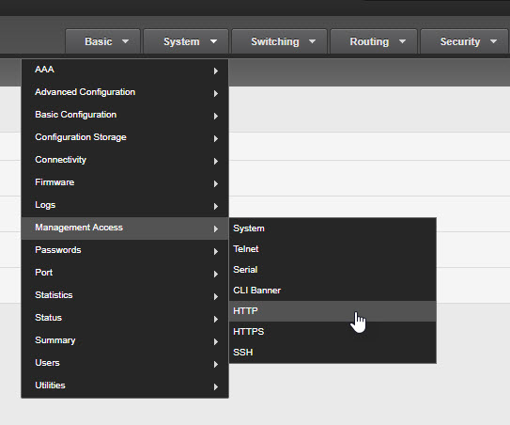Open the Security tab
This screenshot has width=510, height=425.
[x=465, y=41]
